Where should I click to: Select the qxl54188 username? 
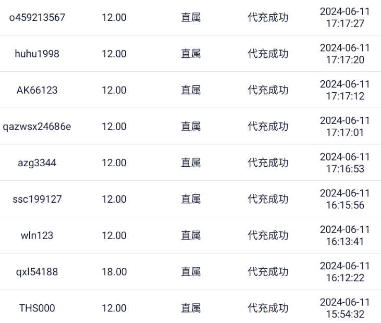36,272
